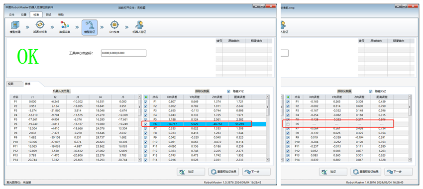Open the 文件 menu
Screen dimensions: 423x189
pos(11,15)
